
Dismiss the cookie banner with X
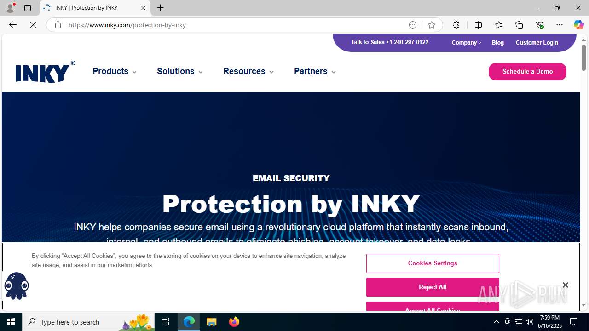coord(565,285)
